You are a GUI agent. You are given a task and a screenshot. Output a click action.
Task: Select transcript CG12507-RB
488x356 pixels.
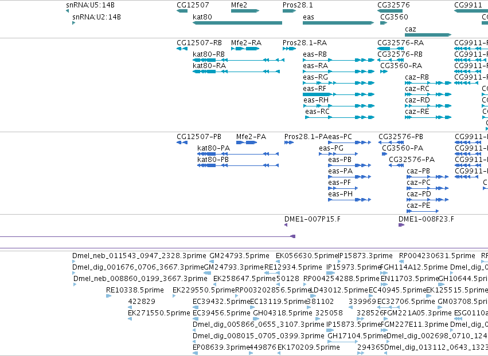click(x=182, y=49)
